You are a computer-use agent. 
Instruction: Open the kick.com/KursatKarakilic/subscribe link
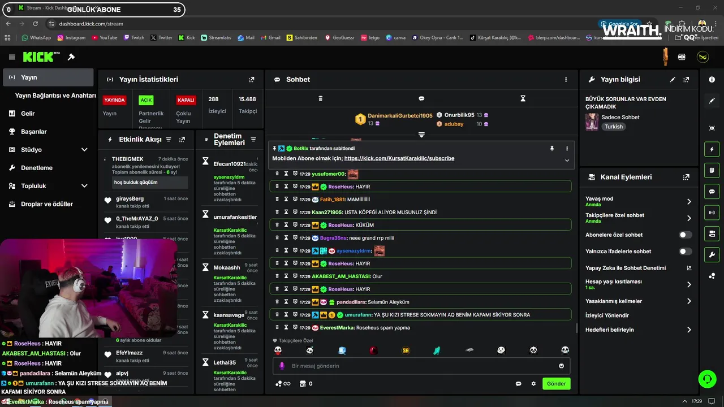[x=399, y=158]
